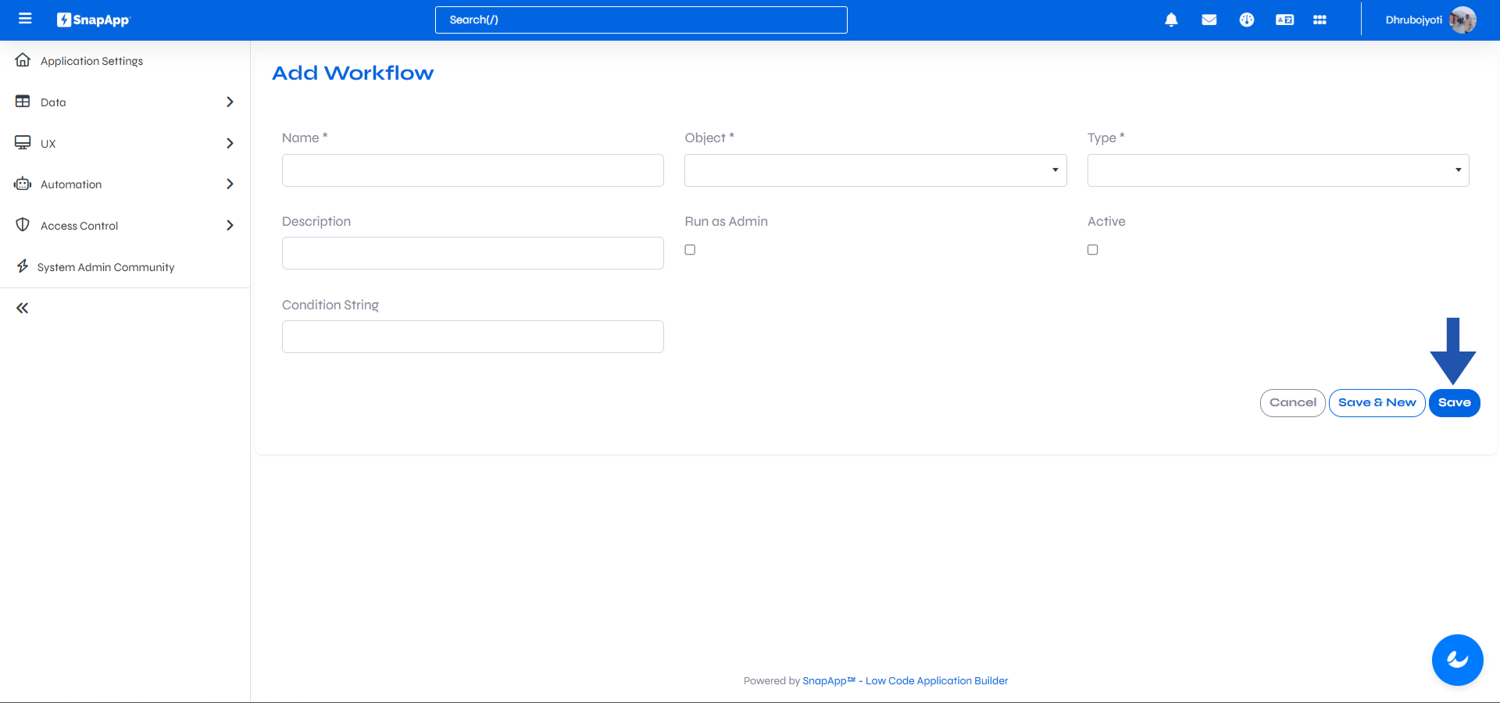This screenshot has width=1500, height=703.
Task: Click Dhrubojyoti's profile avatar
Action: pyautogui.click(x=1462, y=20)
